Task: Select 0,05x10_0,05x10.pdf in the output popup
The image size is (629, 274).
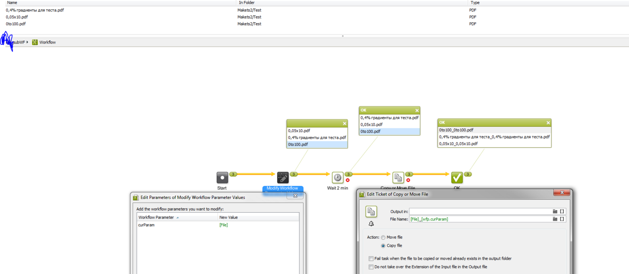Action: pyautogui.click(x=494, y=144)
